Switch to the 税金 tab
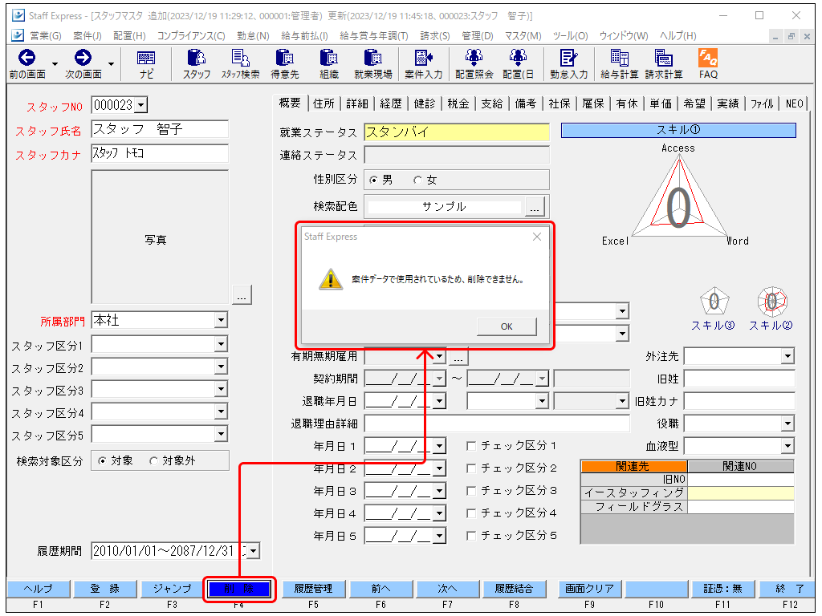Image resolution: width=822 pixels, height=616 pixels. coord(458,103)
